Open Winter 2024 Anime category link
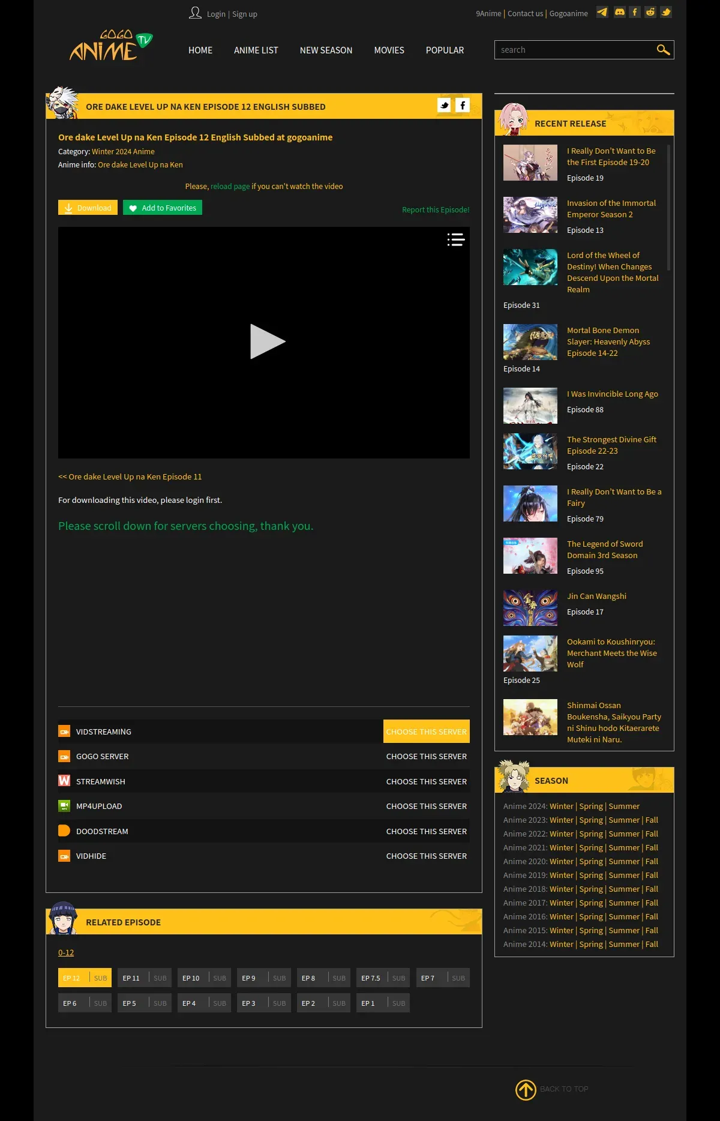720x1121 pixels. tap(123, 152)
